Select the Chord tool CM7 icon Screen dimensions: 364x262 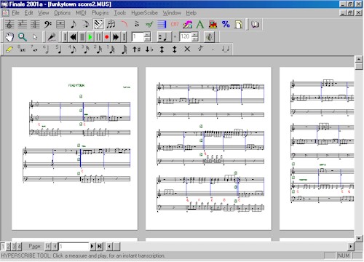click(x=175, y=24)
